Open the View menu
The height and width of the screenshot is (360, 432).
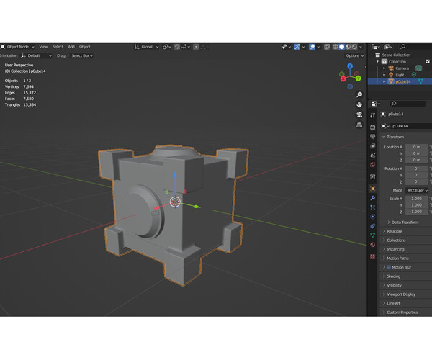(43, 47)
